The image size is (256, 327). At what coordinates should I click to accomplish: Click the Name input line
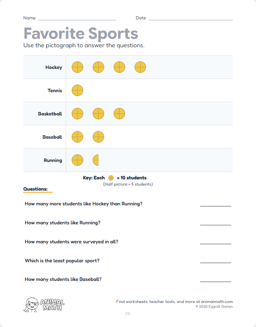pos(77,19)
